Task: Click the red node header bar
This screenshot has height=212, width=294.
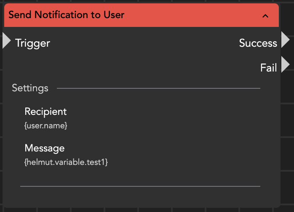Action: click(190, 16)
